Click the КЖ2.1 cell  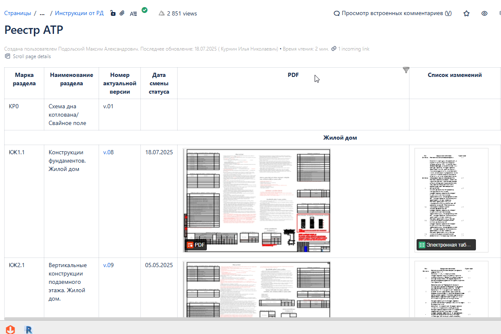[24, 287]
